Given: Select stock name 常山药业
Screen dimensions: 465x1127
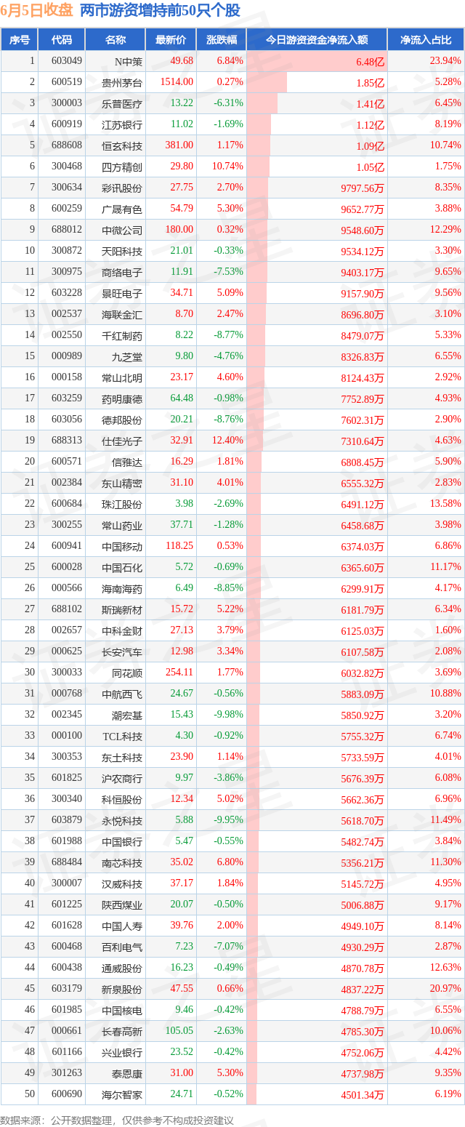Looking at the screenshot, I should [122, 525].
